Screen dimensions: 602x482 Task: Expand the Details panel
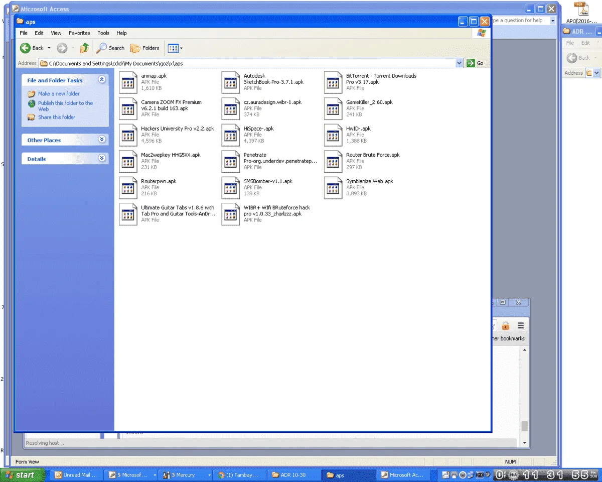point(102,158)
